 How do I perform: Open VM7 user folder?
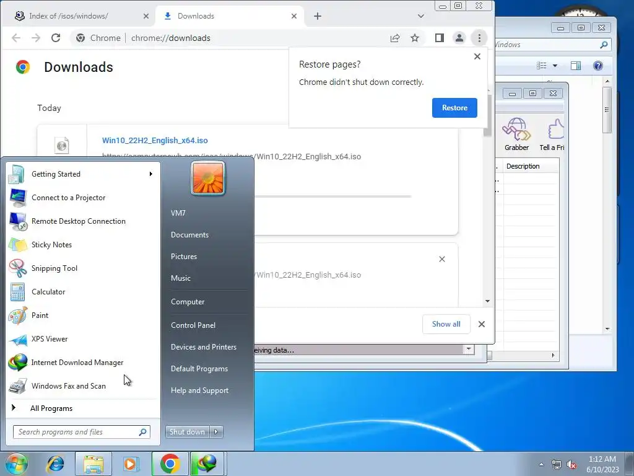(178, 213)
